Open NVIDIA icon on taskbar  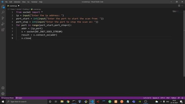(x=140, y=101)
